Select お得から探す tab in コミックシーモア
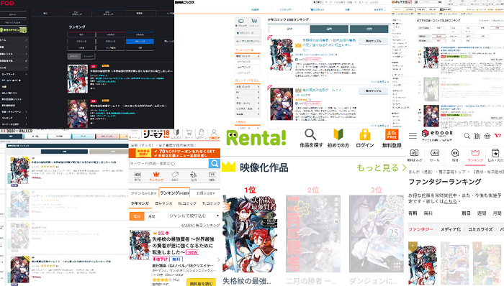The image size is (504, 286). 206,193
